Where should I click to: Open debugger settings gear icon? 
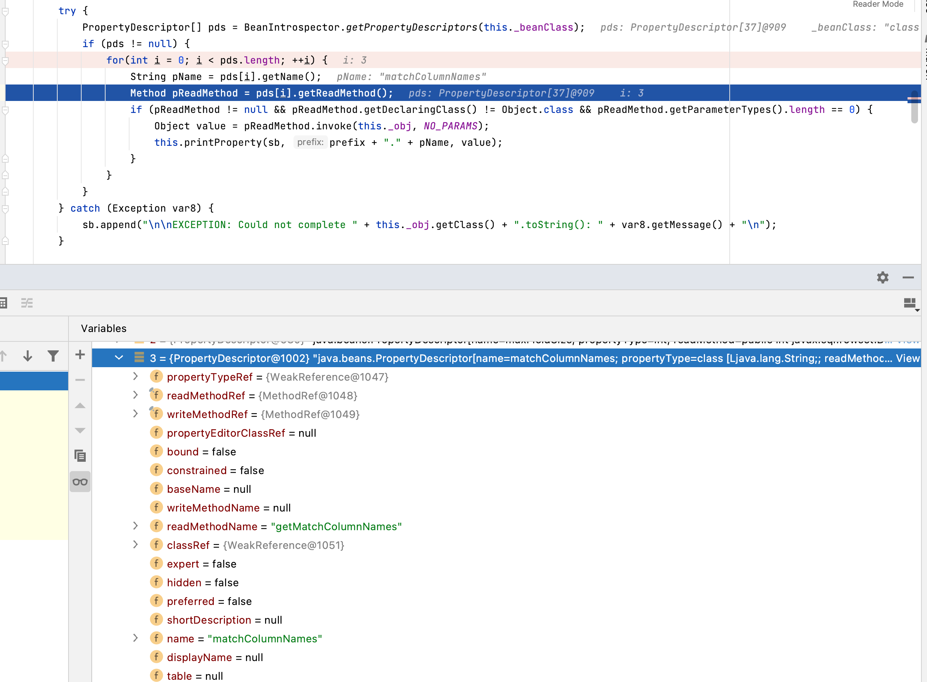tap(882, 277)
